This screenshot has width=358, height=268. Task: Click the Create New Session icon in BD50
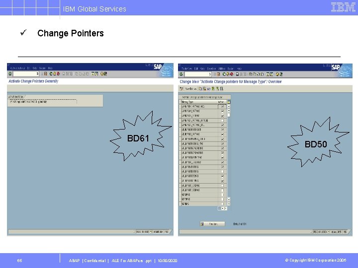(x=268, y=74)
